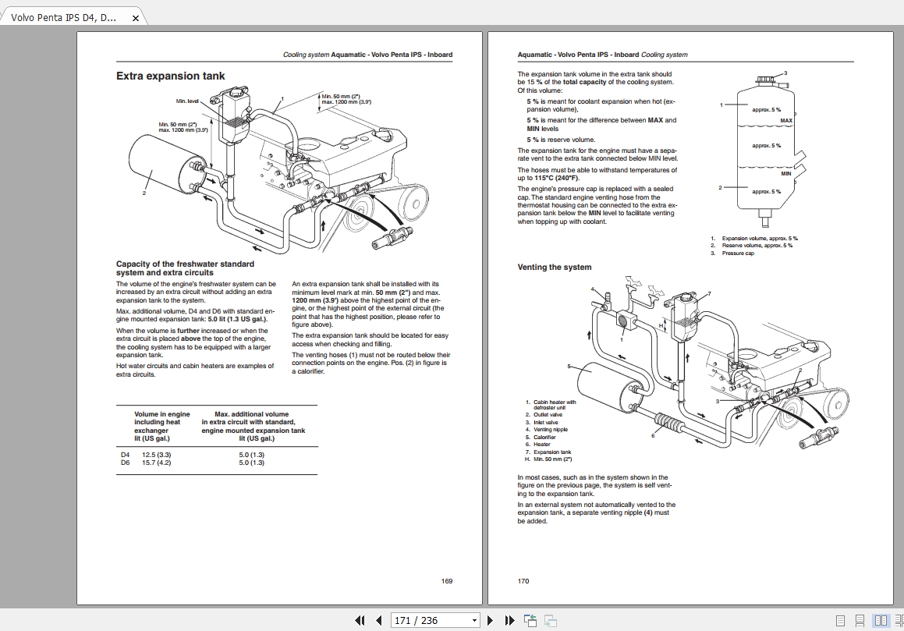Jump to the first page of the document
904x631 pixels.
pyautogui.click(x=360, y=619)
